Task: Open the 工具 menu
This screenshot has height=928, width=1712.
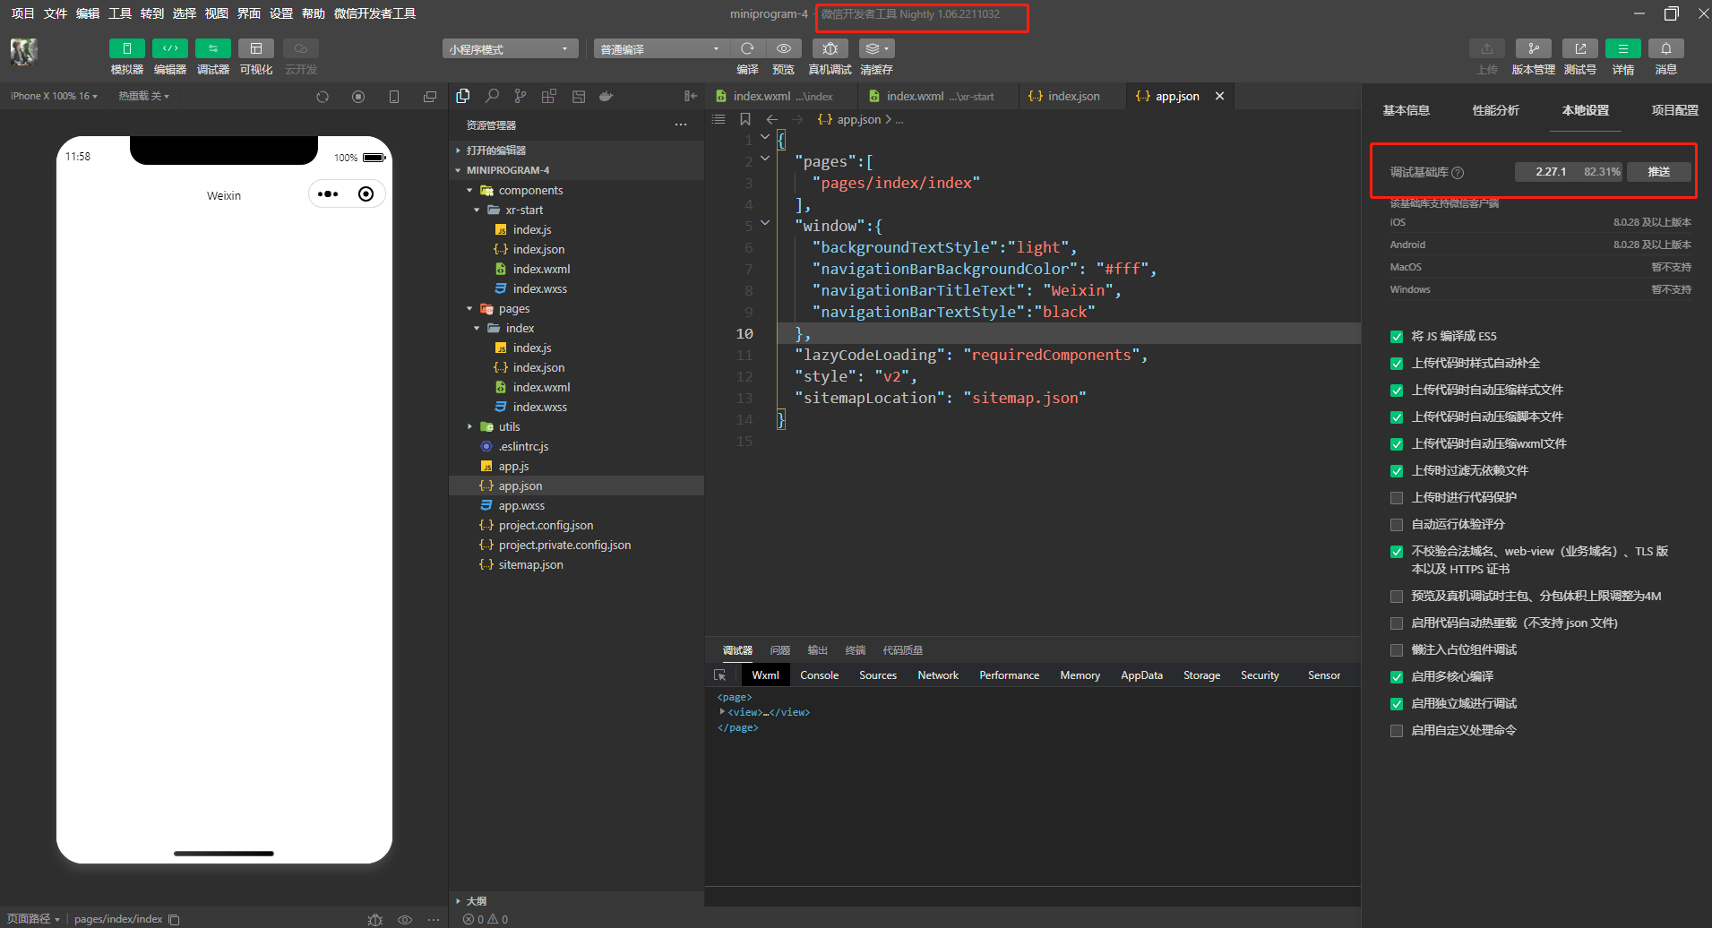Action: (x=120, y=13)
